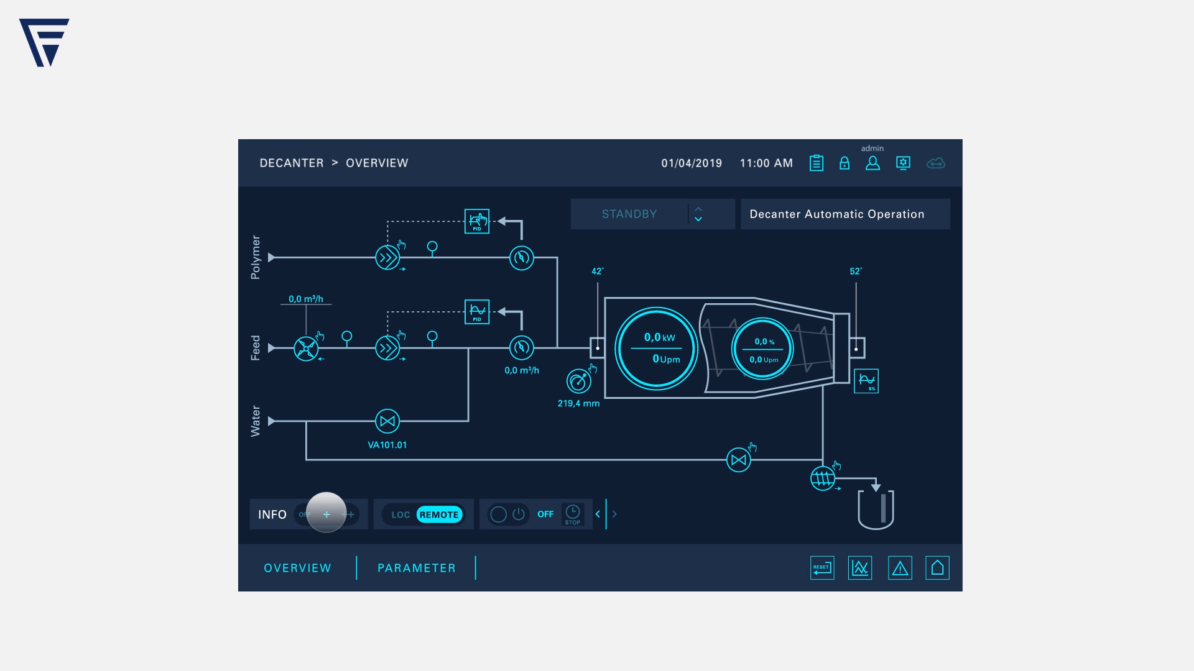Select the VA101.01 water valve

click(387, 421)
